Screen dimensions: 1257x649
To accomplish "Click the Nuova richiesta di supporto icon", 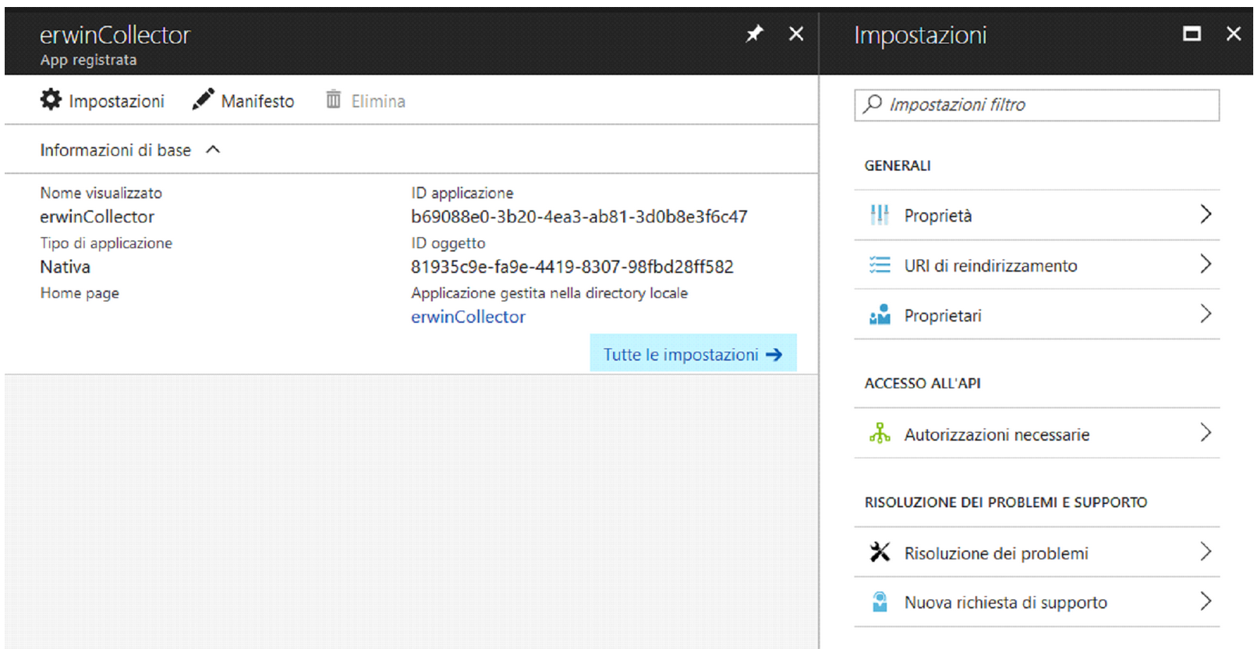I will pyautogui.click(x=880, y=602).
